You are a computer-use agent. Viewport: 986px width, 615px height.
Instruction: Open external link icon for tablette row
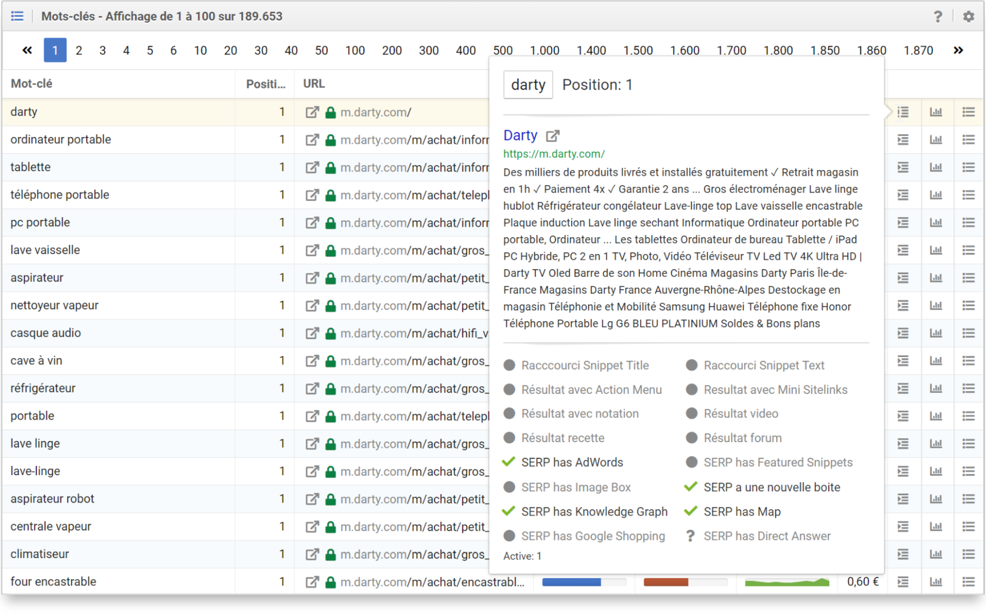(312, 168)
